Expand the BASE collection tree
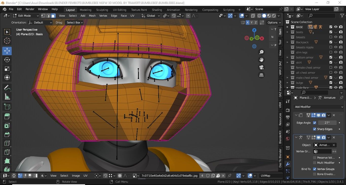Screen dimensions: 346x185 tap(287, 27)
